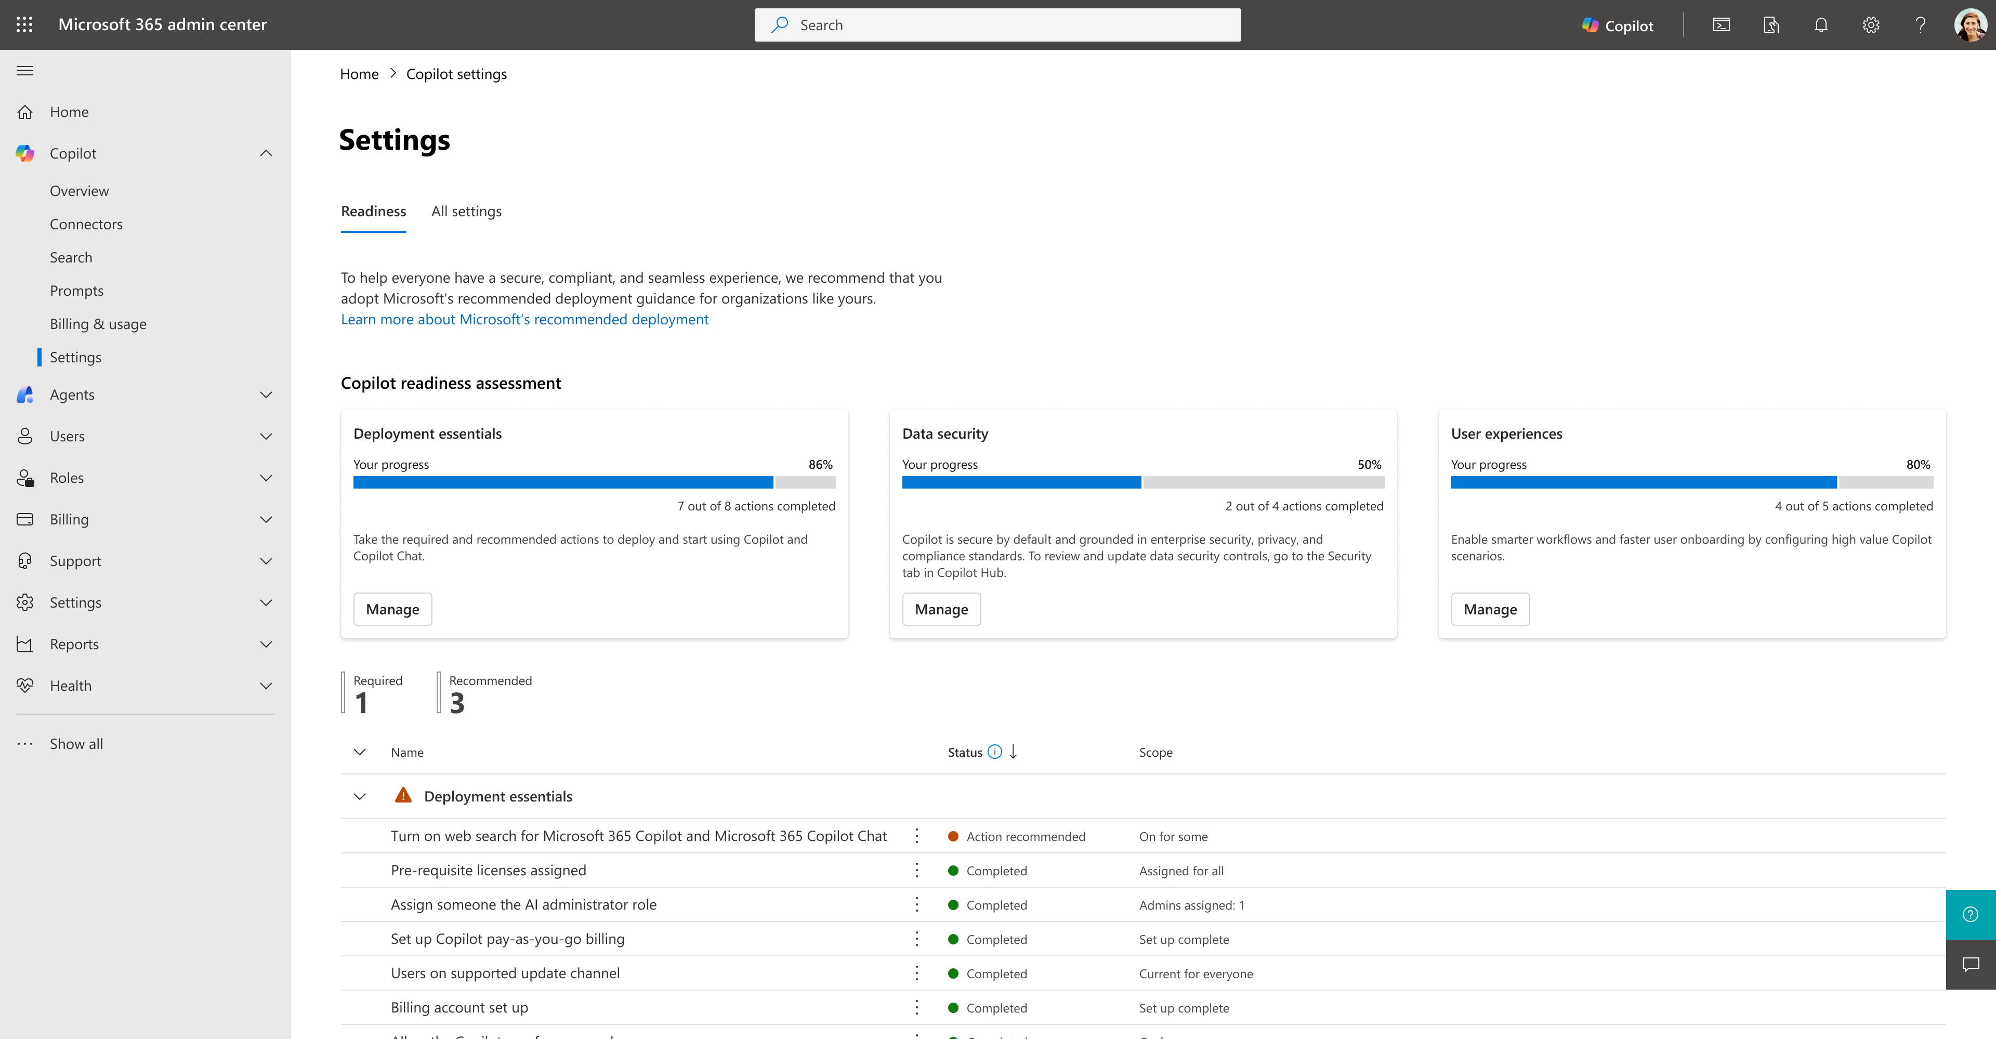Click the Agents icon in sidebar
Screen dimensions: 1996x1039
[25, 394]
